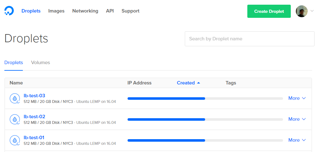Screen dimensions: 333x152
Task: Click the IP Address column header
Action: tap(139, 83)
